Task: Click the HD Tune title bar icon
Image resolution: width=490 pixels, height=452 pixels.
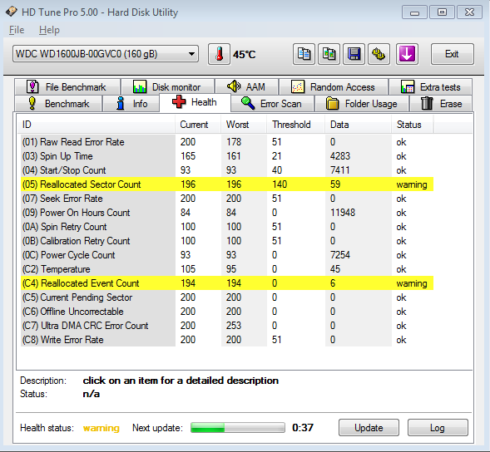Action: pos(12,12)
